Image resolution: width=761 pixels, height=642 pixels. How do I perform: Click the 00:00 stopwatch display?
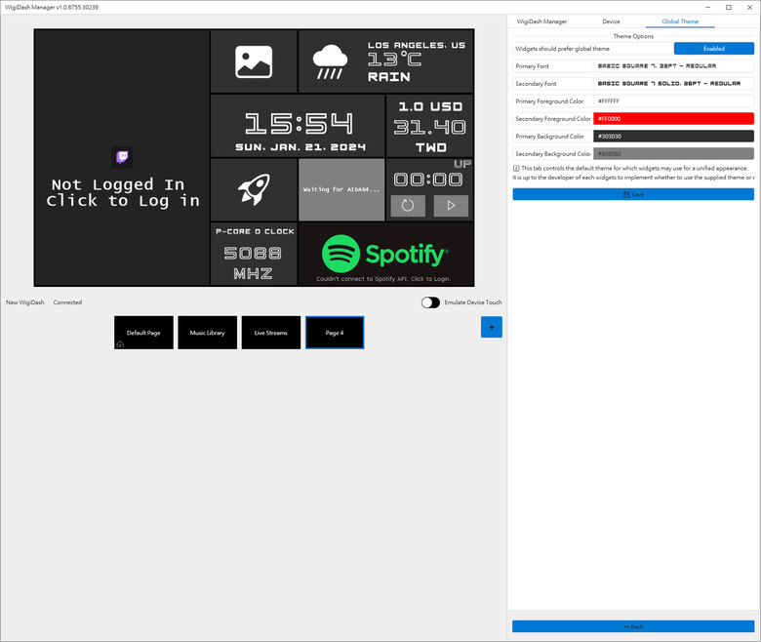point(428,181)
